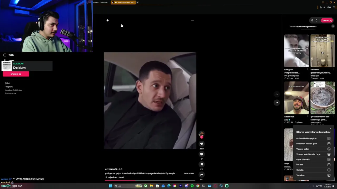The width and height of the screenshot is (337, 189).
Task: Click the down-arrow key for next video
Action: coord(329,144)
